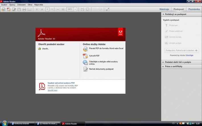Click the Fit width scrolling toolbar icon
The height and width of the screenshot is (126, 202).
[x=82, y=9]
